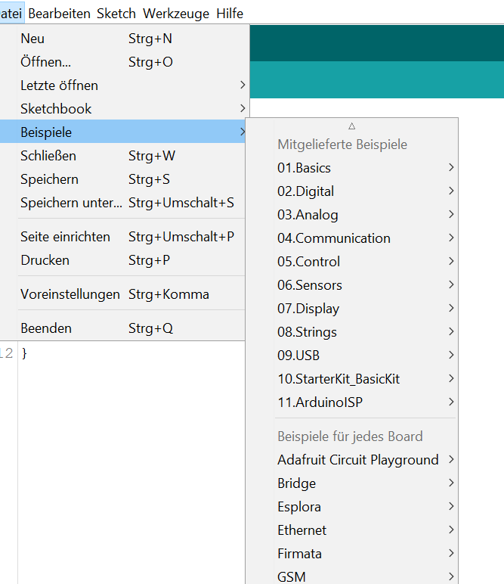This screenshot has height=584, width=504.
Task: Expand the Letzte öffnen submenu
Action: point(59,85)
